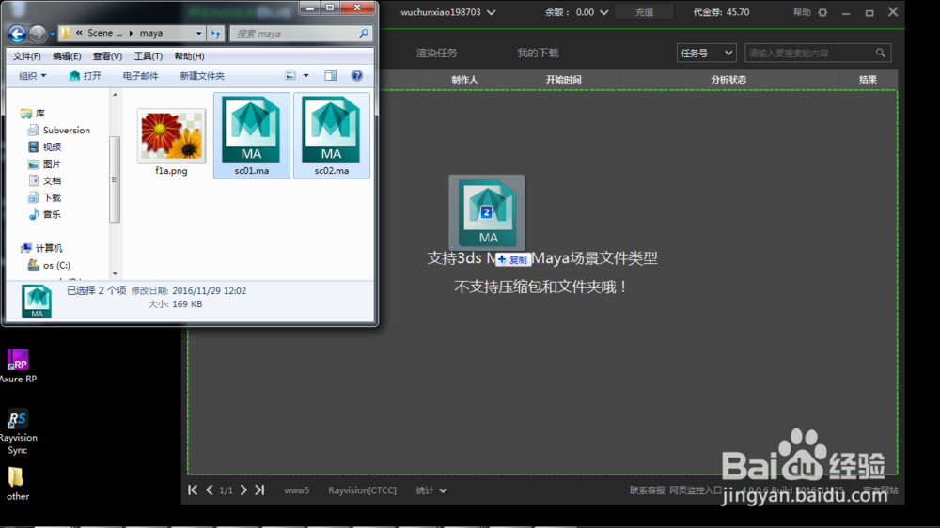Open the Axure RP desktop shortcut

pos(18,366)
